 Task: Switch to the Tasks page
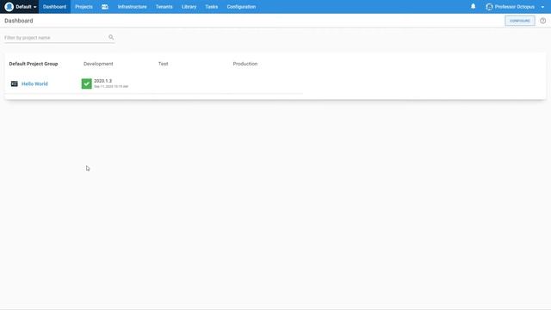click(212, 7)
